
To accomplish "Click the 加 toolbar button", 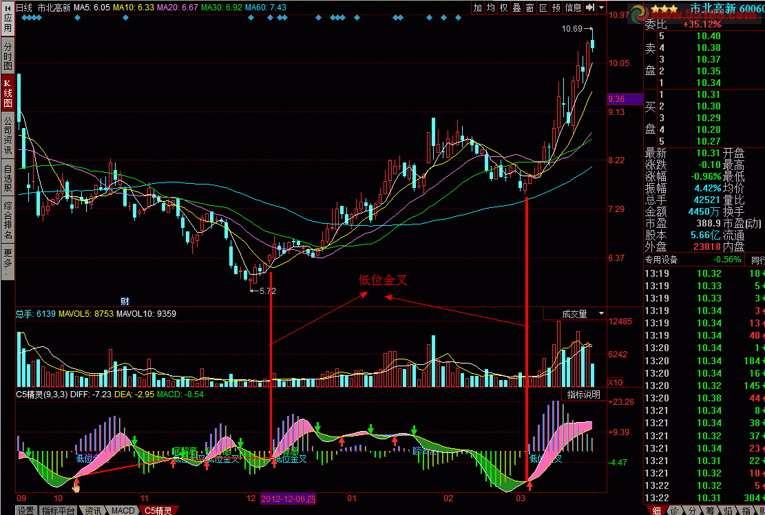I will [478, 8].
